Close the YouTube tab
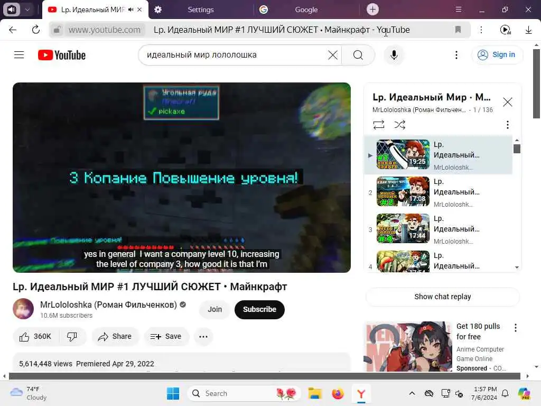 pos(139,10)
